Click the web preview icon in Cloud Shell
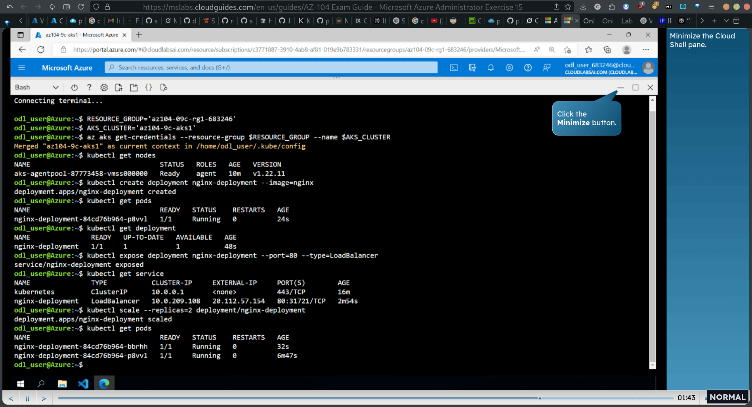The image size is (752, 407). (x=164, y=88)
